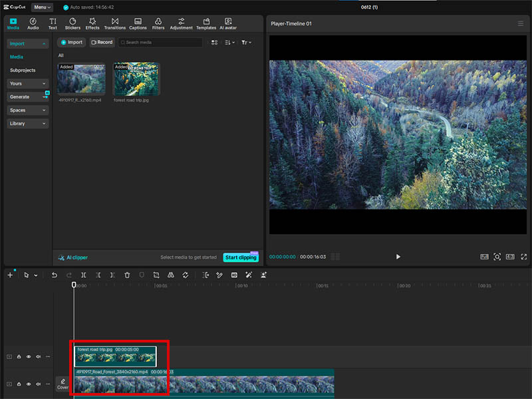Open the Filters panel

158,24
